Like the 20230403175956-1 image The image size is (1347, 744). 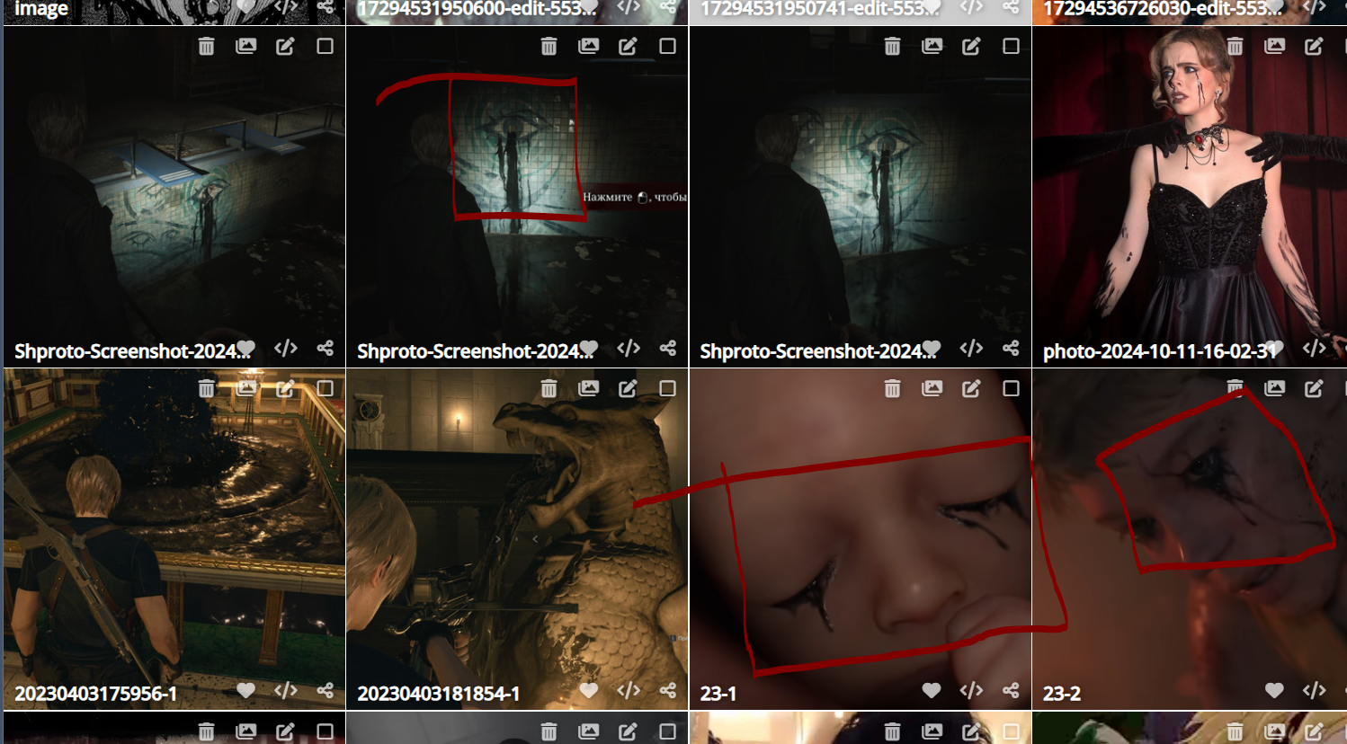click(x=245, y=690)
